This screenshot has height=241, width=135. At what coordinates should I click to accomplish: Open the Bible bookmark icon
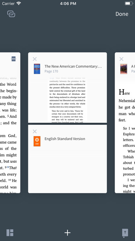pos(125,233)
